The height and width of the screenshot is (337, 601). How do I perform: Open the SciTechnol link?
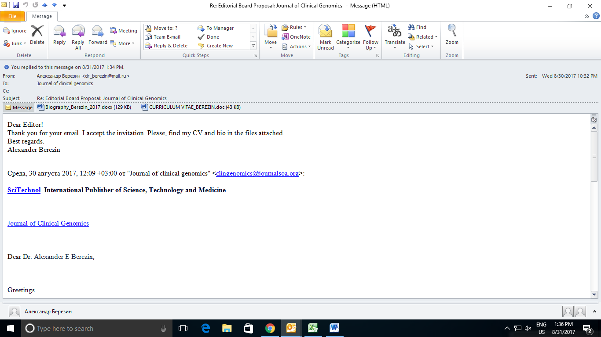click(24, 190)
